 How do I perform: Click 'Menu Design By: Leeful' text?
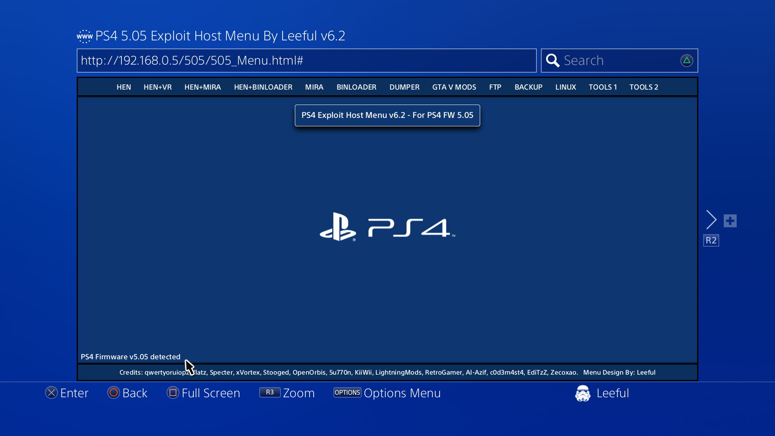[619, 373]
